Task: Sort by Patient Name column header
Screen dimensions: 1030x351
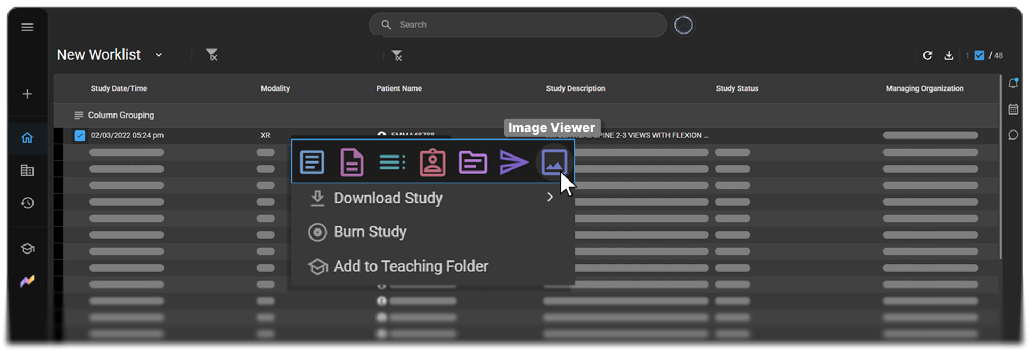Action: click(x=399, y=88)
